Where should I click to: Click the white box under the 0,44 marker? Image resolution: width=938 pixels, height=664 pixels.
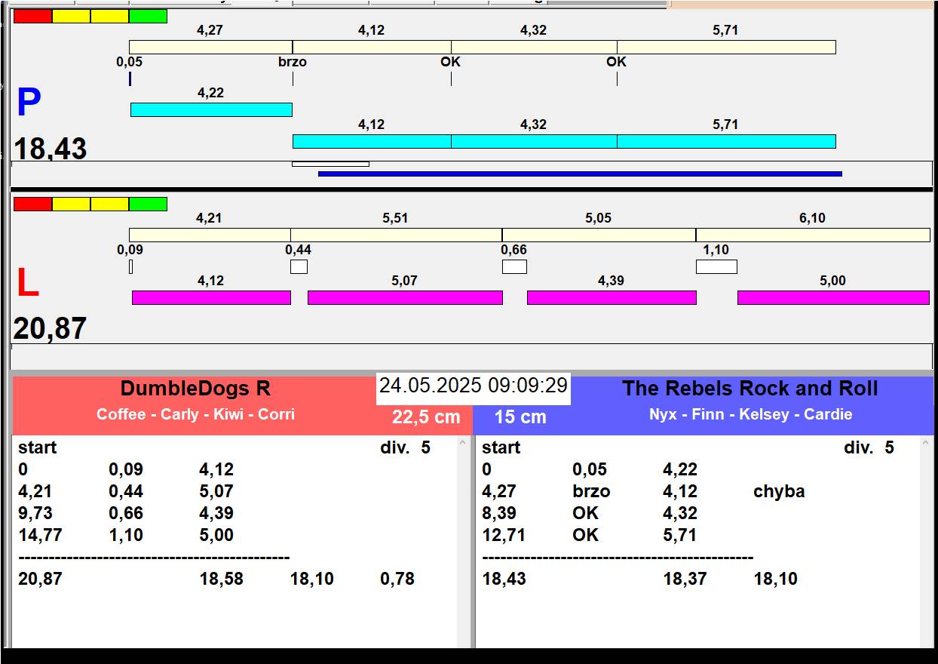coord(299,266)
